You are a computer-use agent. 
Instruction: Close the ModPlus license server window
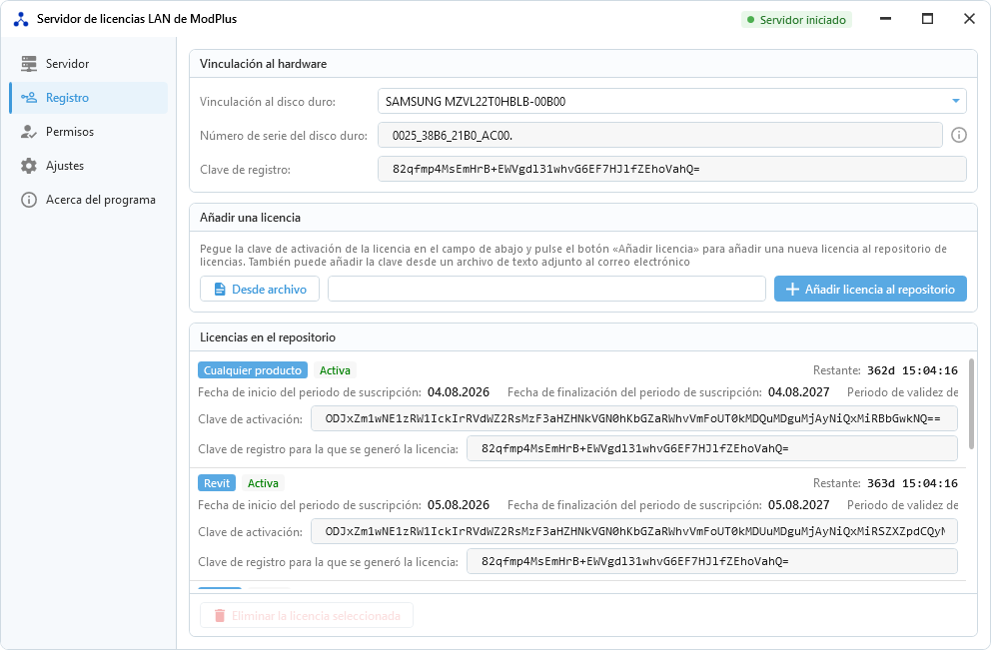tap(969, 19)
